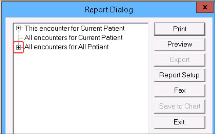The width and height of the screenshot is (215, 134).
Task: Click the plus box highlighted in red
Action: (18, 47)
